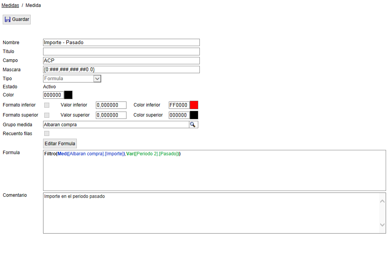Viewport: 388px width, 263px height.
Task: Click the black Color superior swatch
Action: 194,115
